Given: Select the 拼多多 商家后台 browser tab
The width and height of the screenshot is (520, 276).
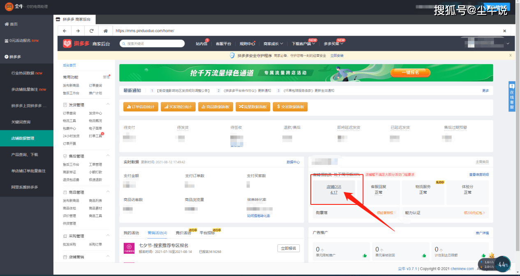Looking at the screenshot, I should pyautogui.click(x=75, y=19).
